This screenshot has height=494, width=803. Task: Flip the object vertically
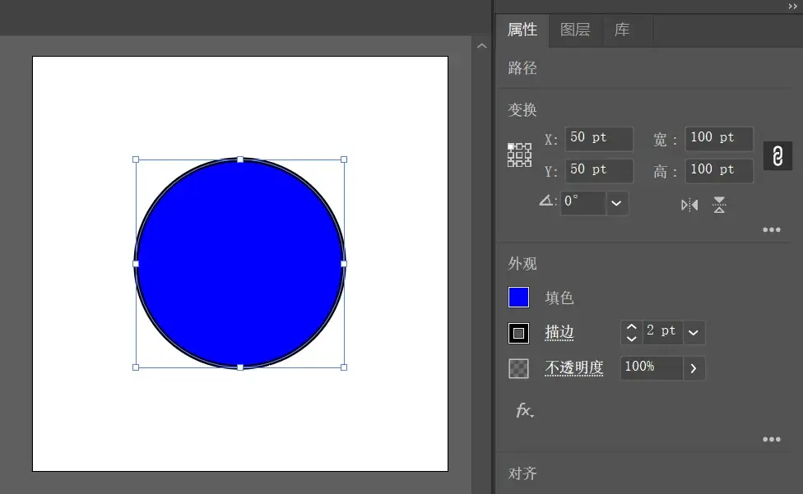coord(719,205)
